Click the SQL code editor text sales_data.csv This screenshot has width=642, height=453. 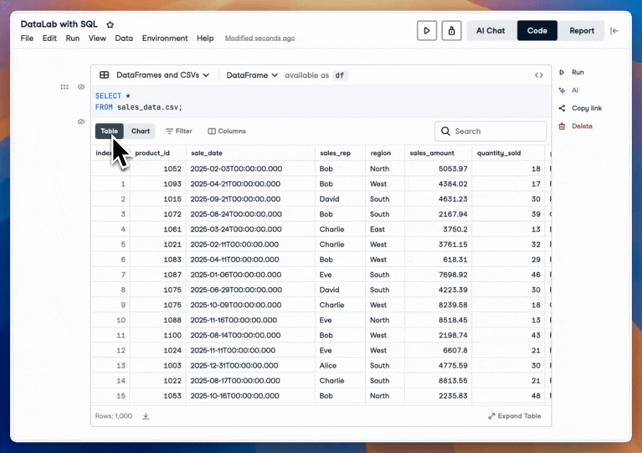point(148,107)
